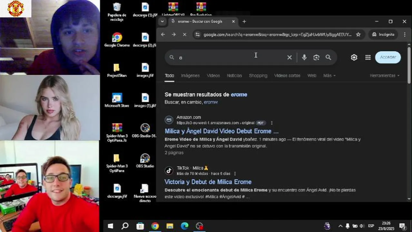This screenshot has width=412, height=232.
Task: Open Milica y Ángel David result link
Action: tap(221, 131)
